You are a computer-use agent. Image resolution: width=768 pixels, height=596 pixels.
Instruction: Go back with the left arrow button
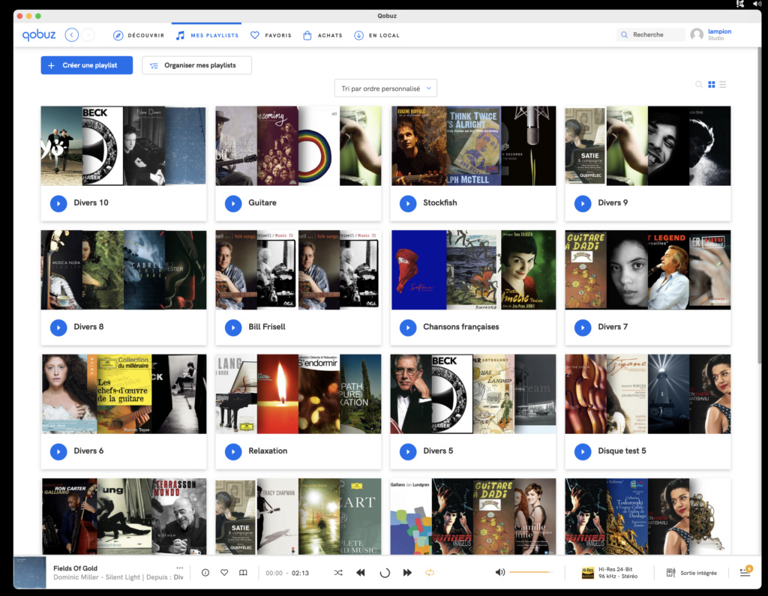click(71, 35)
